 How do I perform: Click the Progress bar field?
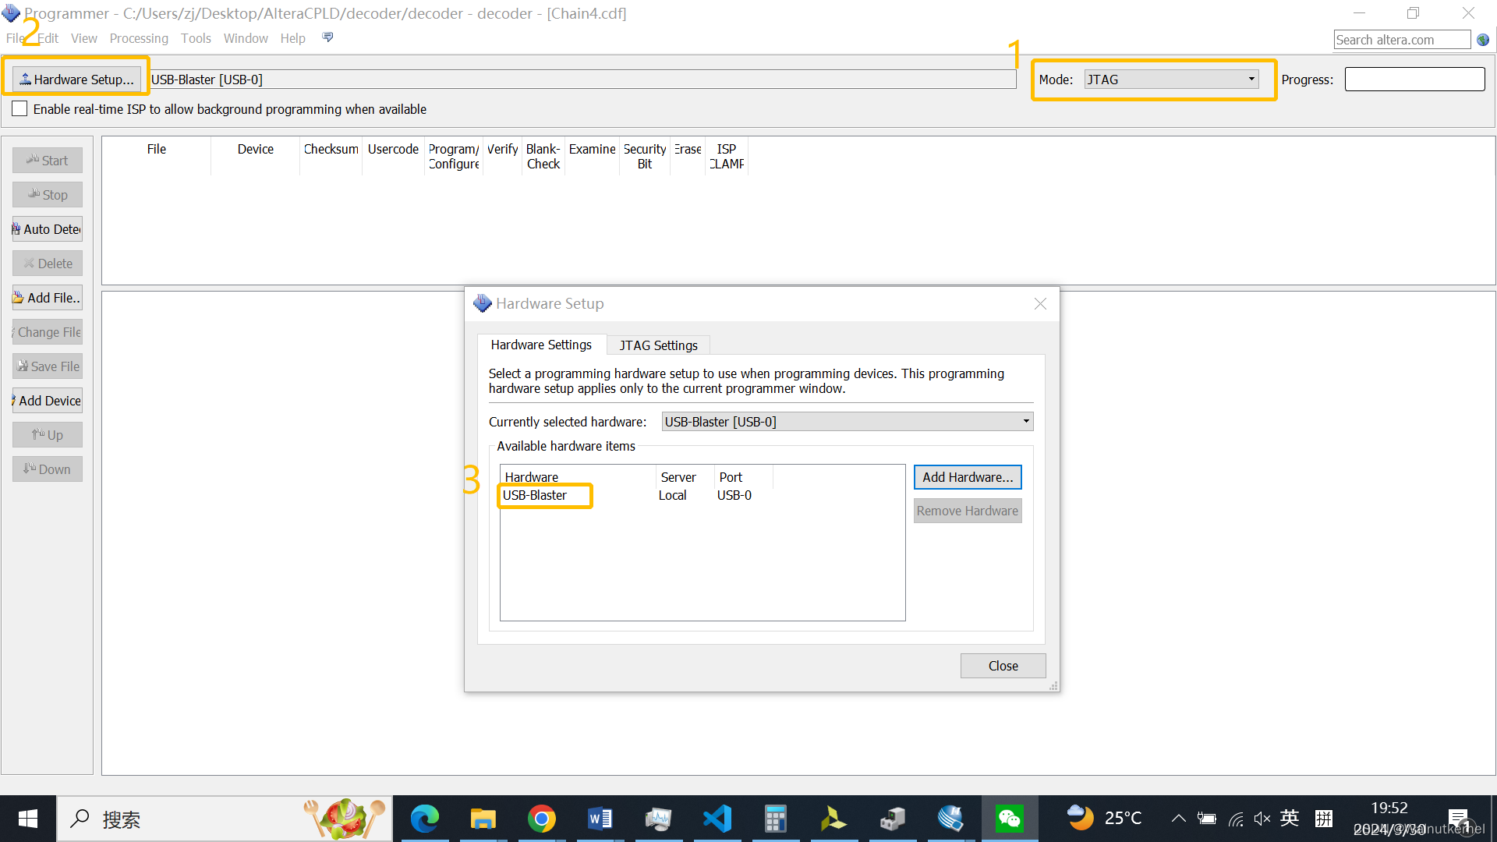click(x=1414, y=80)
